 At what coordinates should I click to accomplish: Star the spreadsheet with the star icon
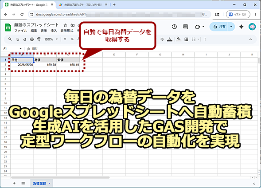tap(65, 25)
